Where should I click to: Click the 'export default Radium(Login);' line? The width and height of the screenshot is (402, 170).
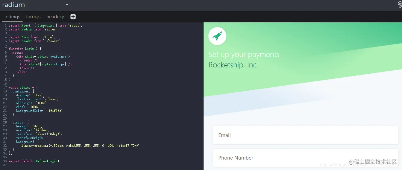click(x=35, y=161)
